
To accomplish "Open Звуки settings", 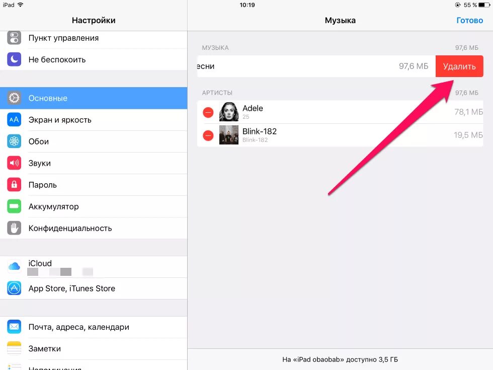I will (x=94, y=163).
